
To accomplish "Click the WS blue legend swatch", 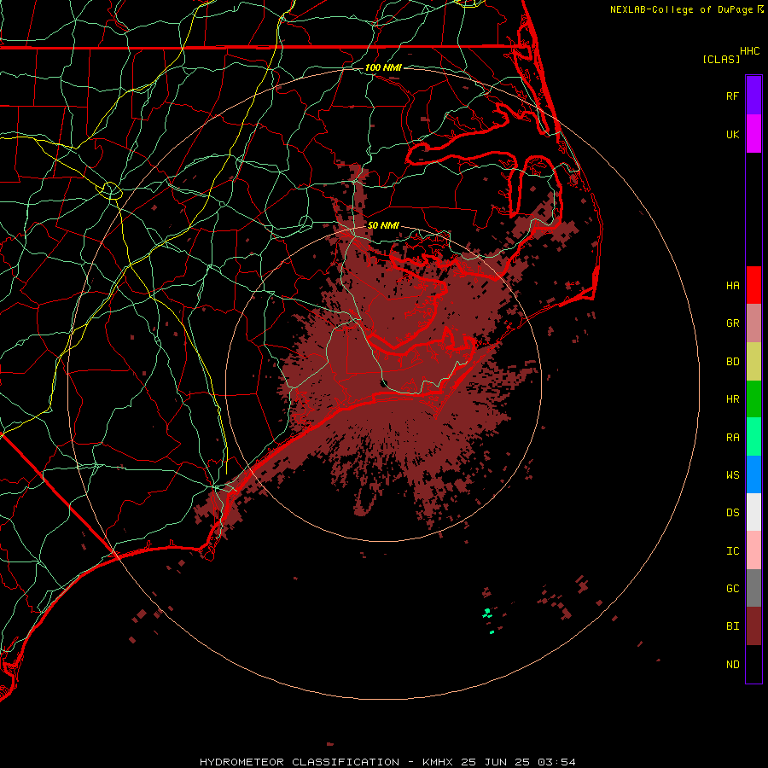I will 753,474.
